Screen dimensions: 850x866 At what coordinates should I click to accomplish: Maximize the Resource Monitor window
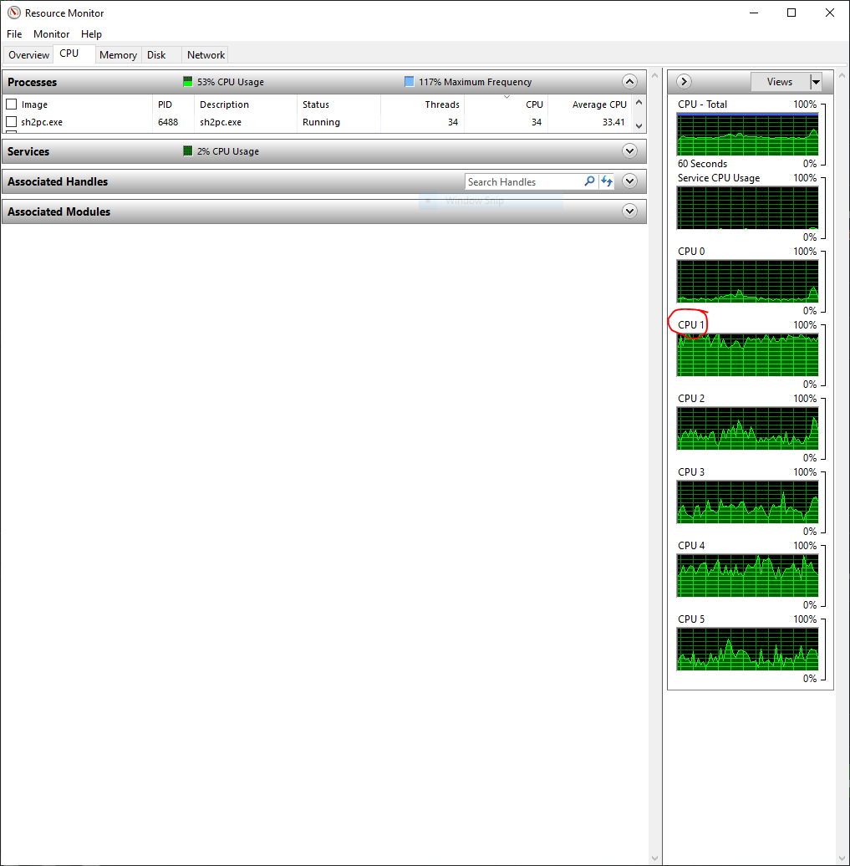[791, 13]
